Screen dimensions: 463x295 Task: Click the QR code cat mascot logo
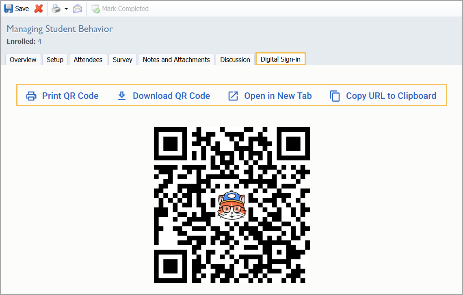point(232,205)
